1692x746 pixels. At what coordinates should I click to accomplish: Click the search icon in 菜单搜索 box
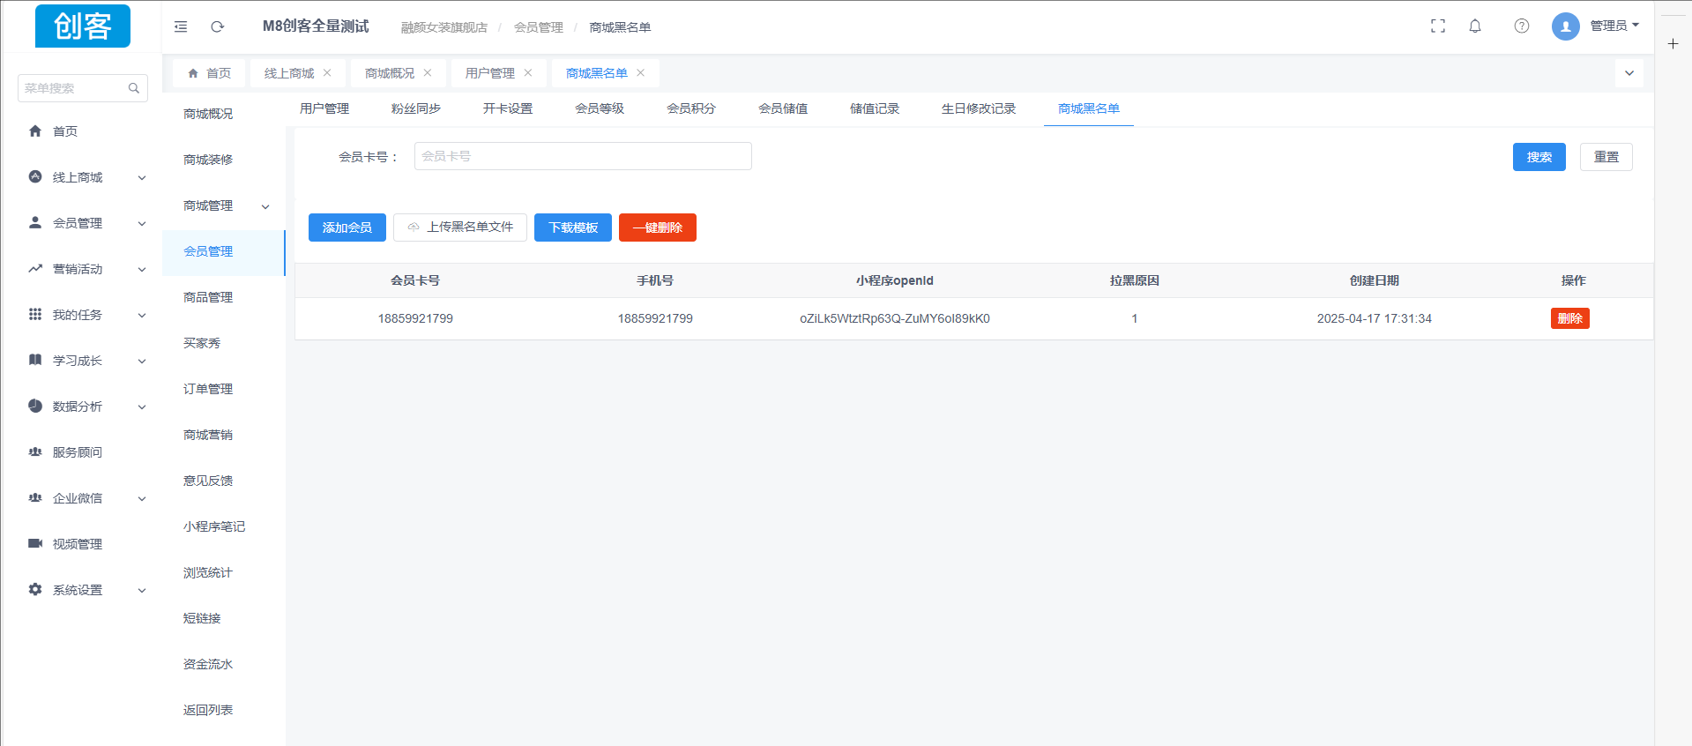[134, 88]
